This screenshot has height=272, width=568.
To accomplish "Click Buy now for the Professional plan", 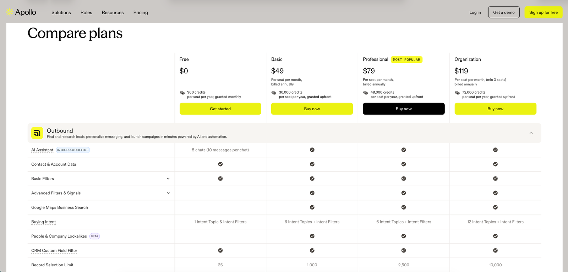I will 404,109.
